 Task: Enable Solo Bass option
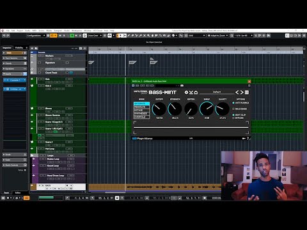(233, 109)
